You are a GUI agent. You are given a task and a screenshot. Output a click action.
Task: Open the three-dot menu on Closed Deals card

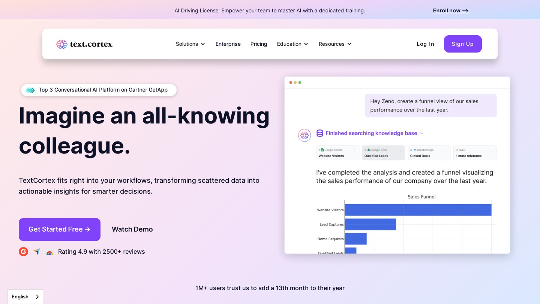[x=446, y=150]
